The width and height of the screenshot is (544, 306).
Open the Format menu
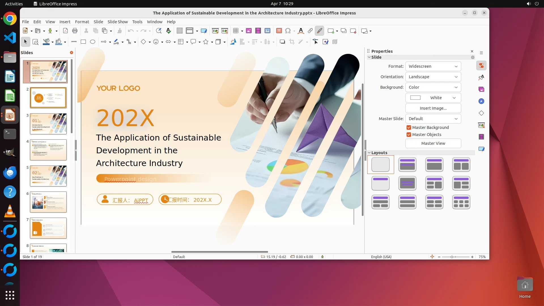click(x=82, y=22)
